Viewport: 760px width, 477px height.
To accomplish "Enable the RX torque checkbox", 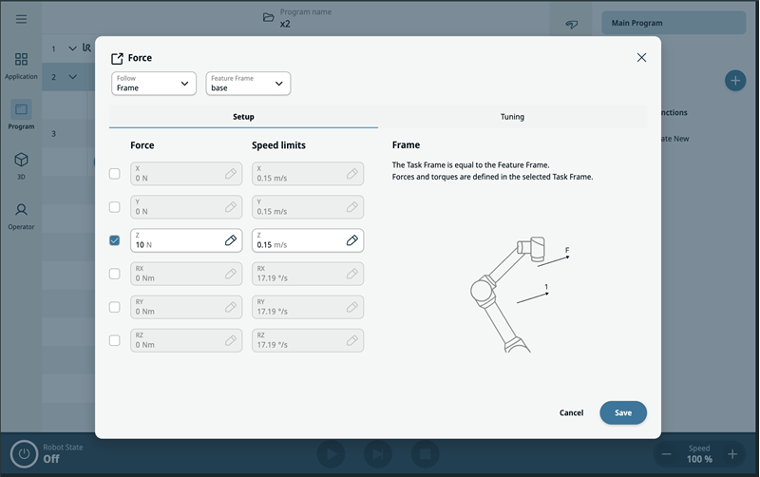I will tap(114, 274).
